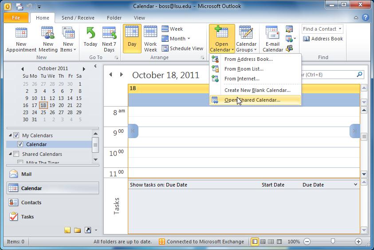Open Go To group dialog launcher
374x250 pixels.
coord(116,58)
